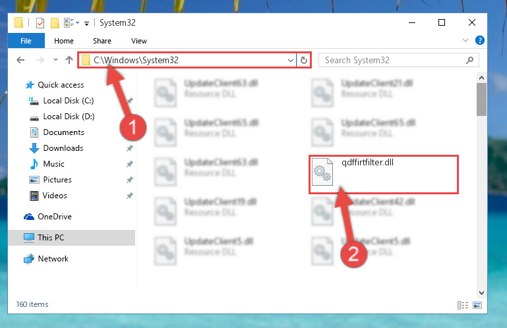
Task: Refresh the System32 folder view
Action: point(304,60)
